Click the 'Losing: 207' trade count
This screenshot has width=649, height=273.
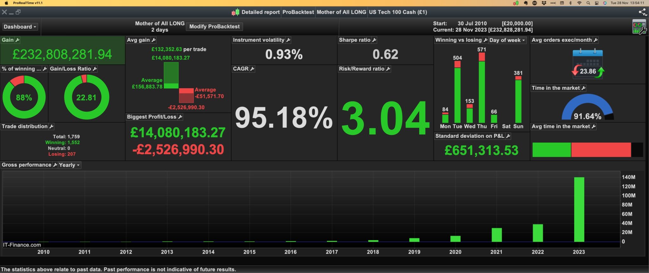point(62,154)
